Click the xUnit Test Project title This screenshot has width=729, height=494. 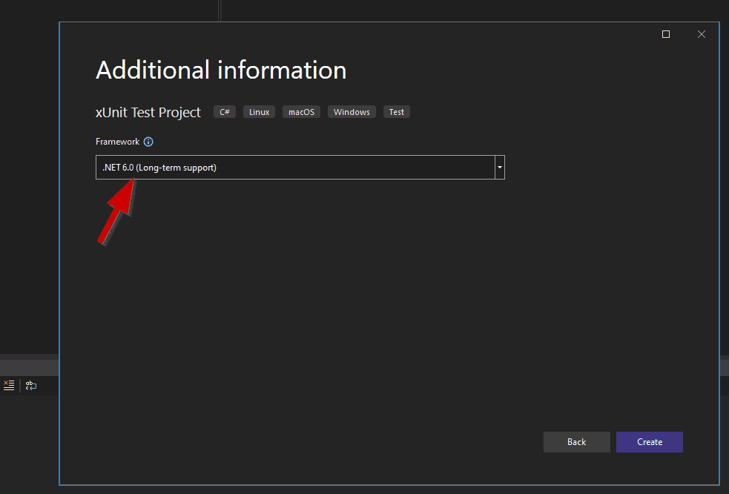(x=148, y=112)
